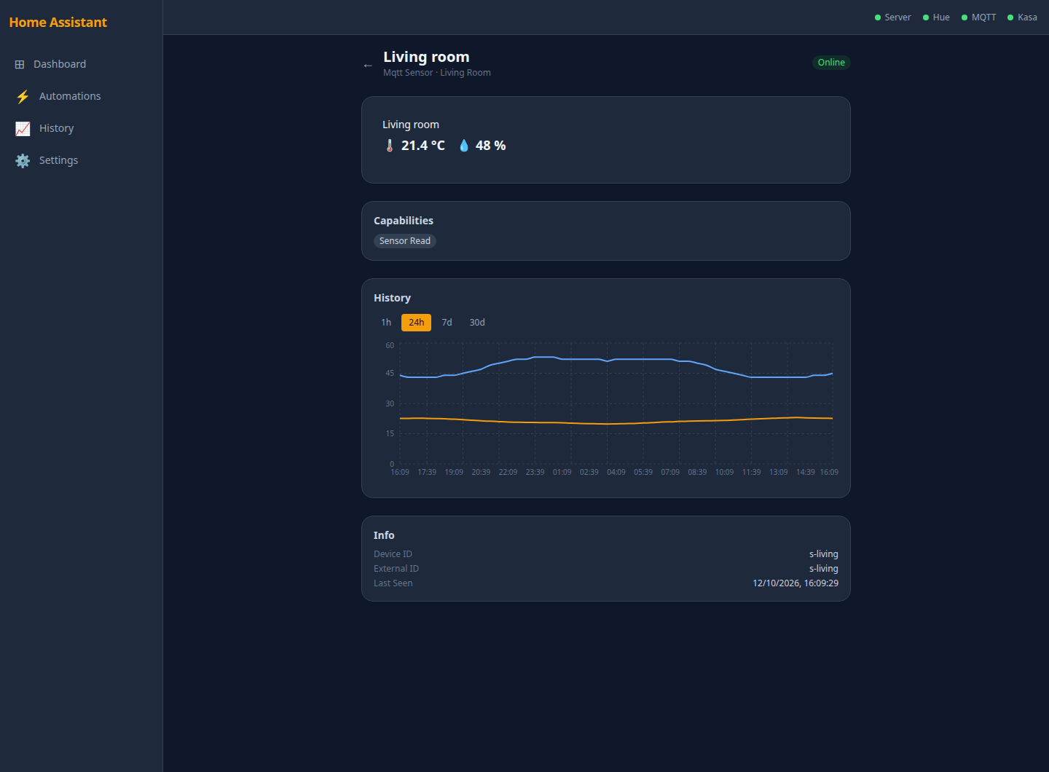Click the History chart icon in sidebar
The height and width of the screenshot is (772, 1049).
[x=23, y=128]
